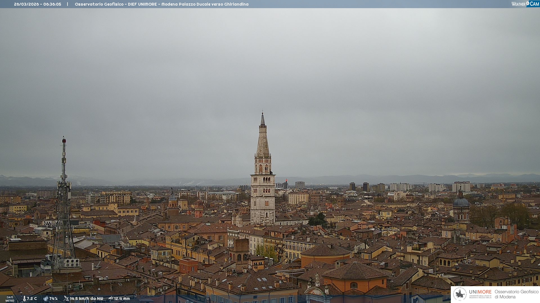Click the thermometer temperature icon
Image resolution: width=540 pixels, height=303 pixels.
click(24, 299)
